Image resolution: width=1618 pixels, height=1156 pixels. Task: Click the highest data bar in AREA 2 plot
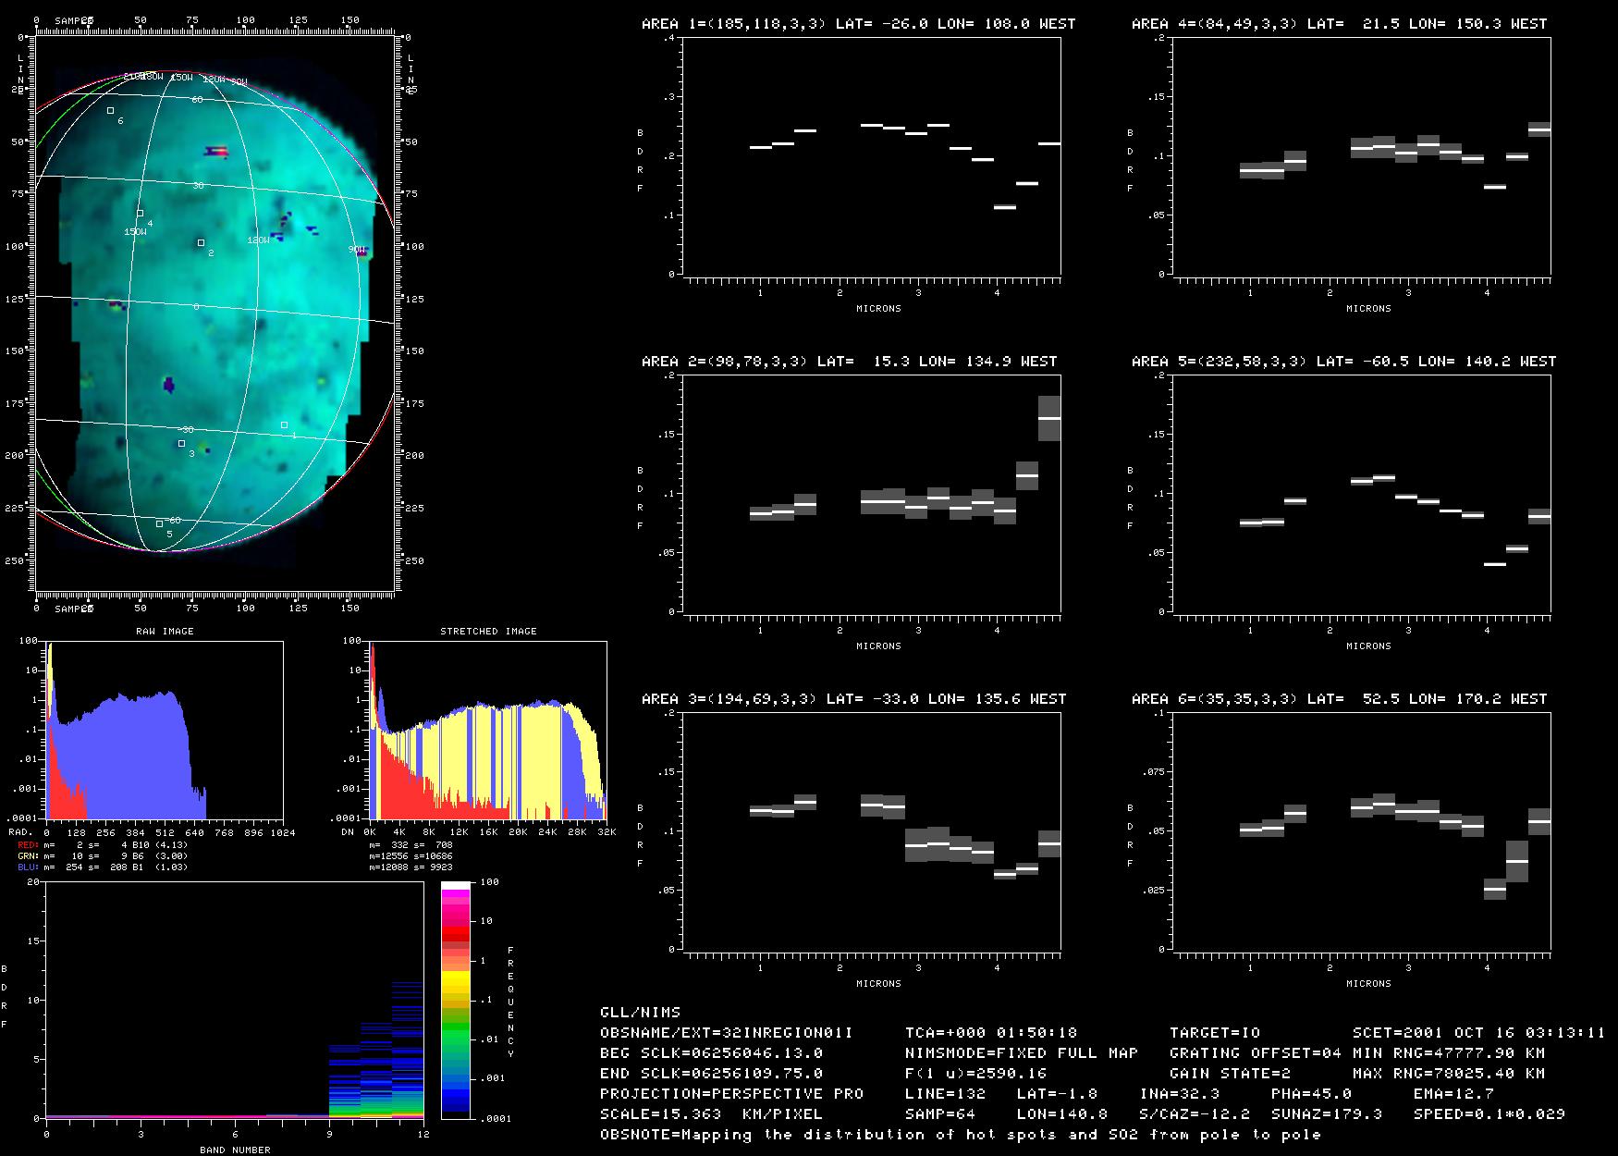[x=1049, y=418]
